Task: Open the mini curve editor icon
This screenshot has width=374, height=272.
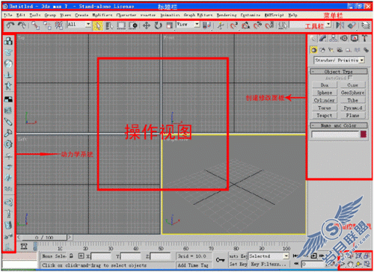Action: coord(24,247)
